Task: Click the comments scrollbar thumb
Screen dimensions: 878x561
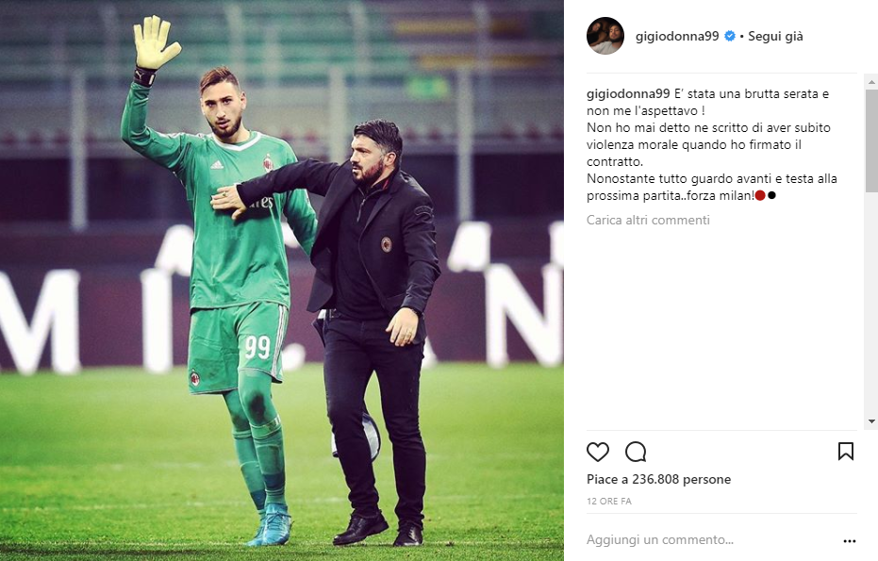Action: coord(871,140)
